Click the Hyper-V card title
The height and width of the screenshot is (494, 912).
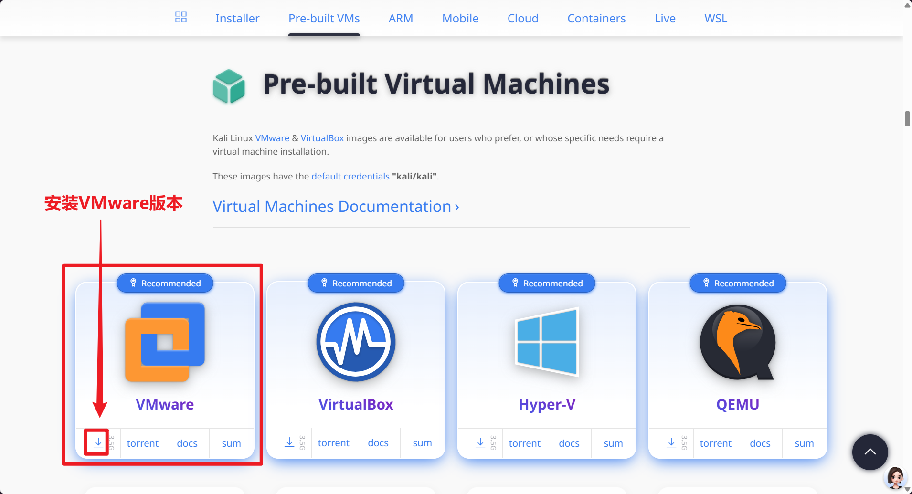pos(547,404)
